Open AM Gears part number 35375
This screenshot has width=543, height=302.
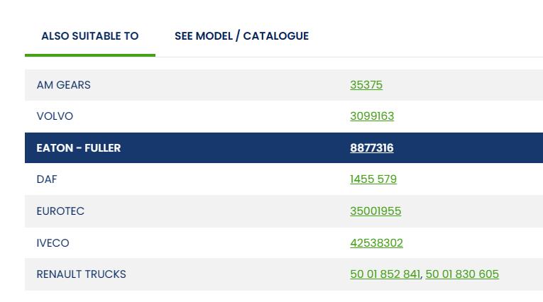click(366, 85)
